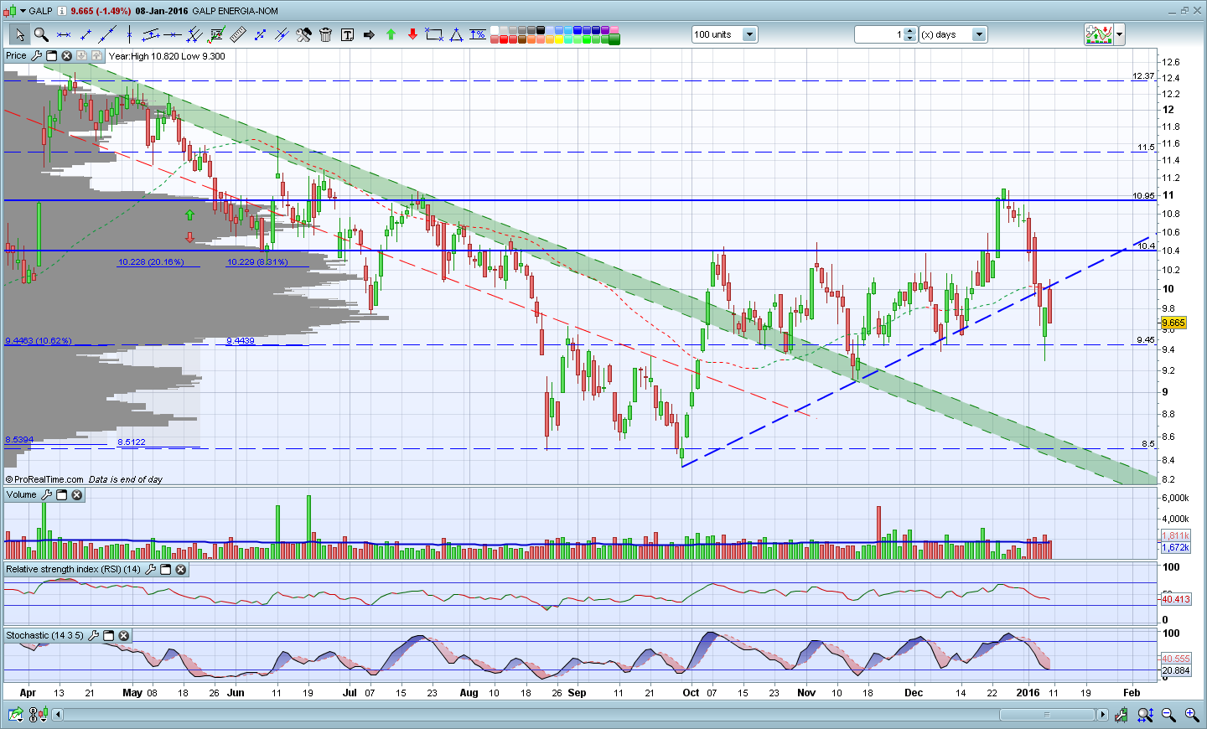The image size is (1207, 729).
Task: Open the chart export icon bottom-left
Action: point(16,715)
